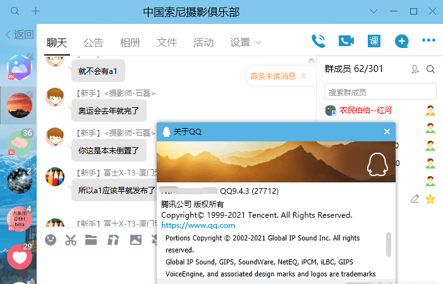Click the music share icon
Viewport: 443px width, 284px height.
pyautogui.click(x=113, y=240)
